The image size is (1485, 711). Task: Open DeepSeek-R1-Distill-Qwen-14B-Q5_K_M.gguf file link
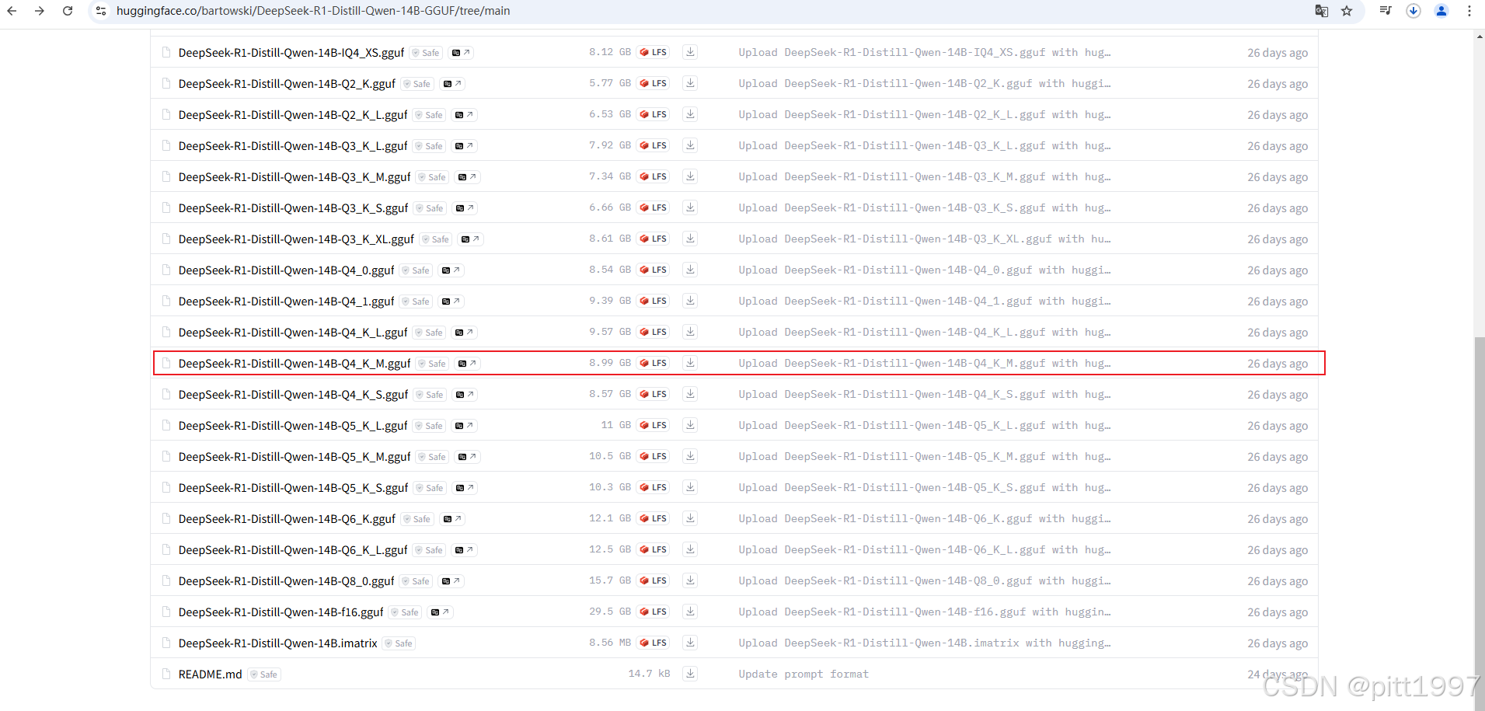tap(295, 457)
